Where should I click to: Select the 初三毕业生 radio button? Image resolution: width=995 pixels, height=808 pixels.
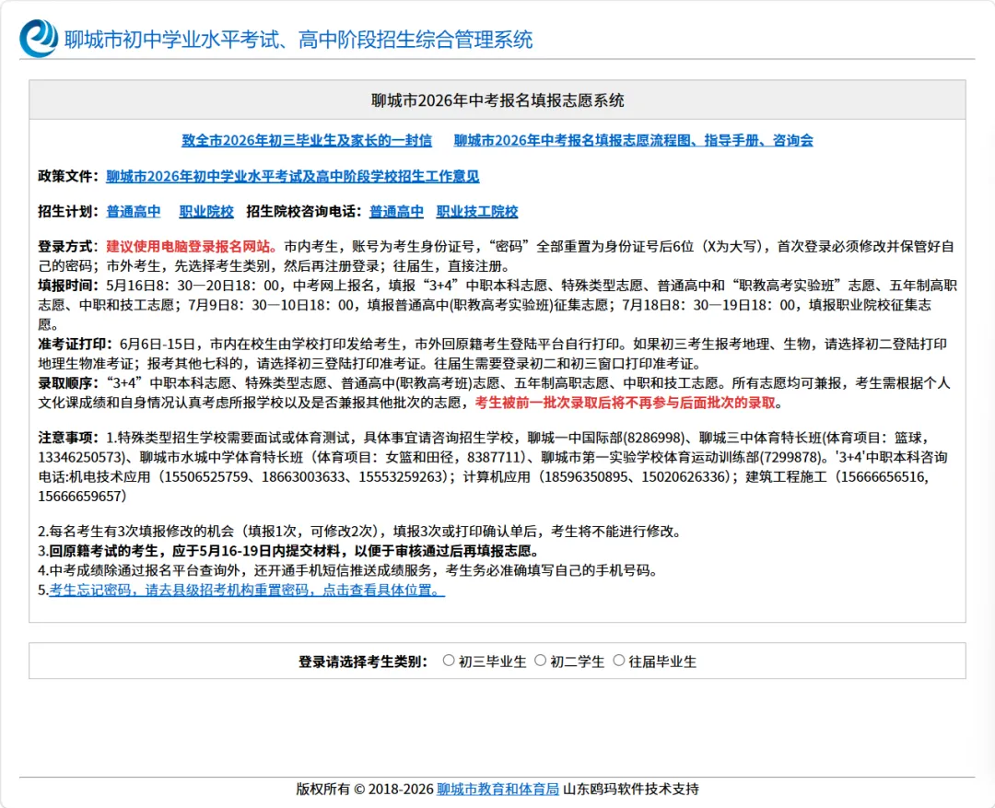coord(449,660)
